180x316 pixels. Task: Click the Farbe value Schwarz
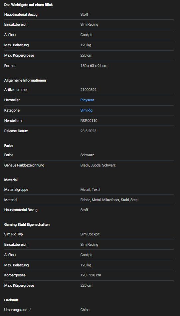click(x=87, y=155)
